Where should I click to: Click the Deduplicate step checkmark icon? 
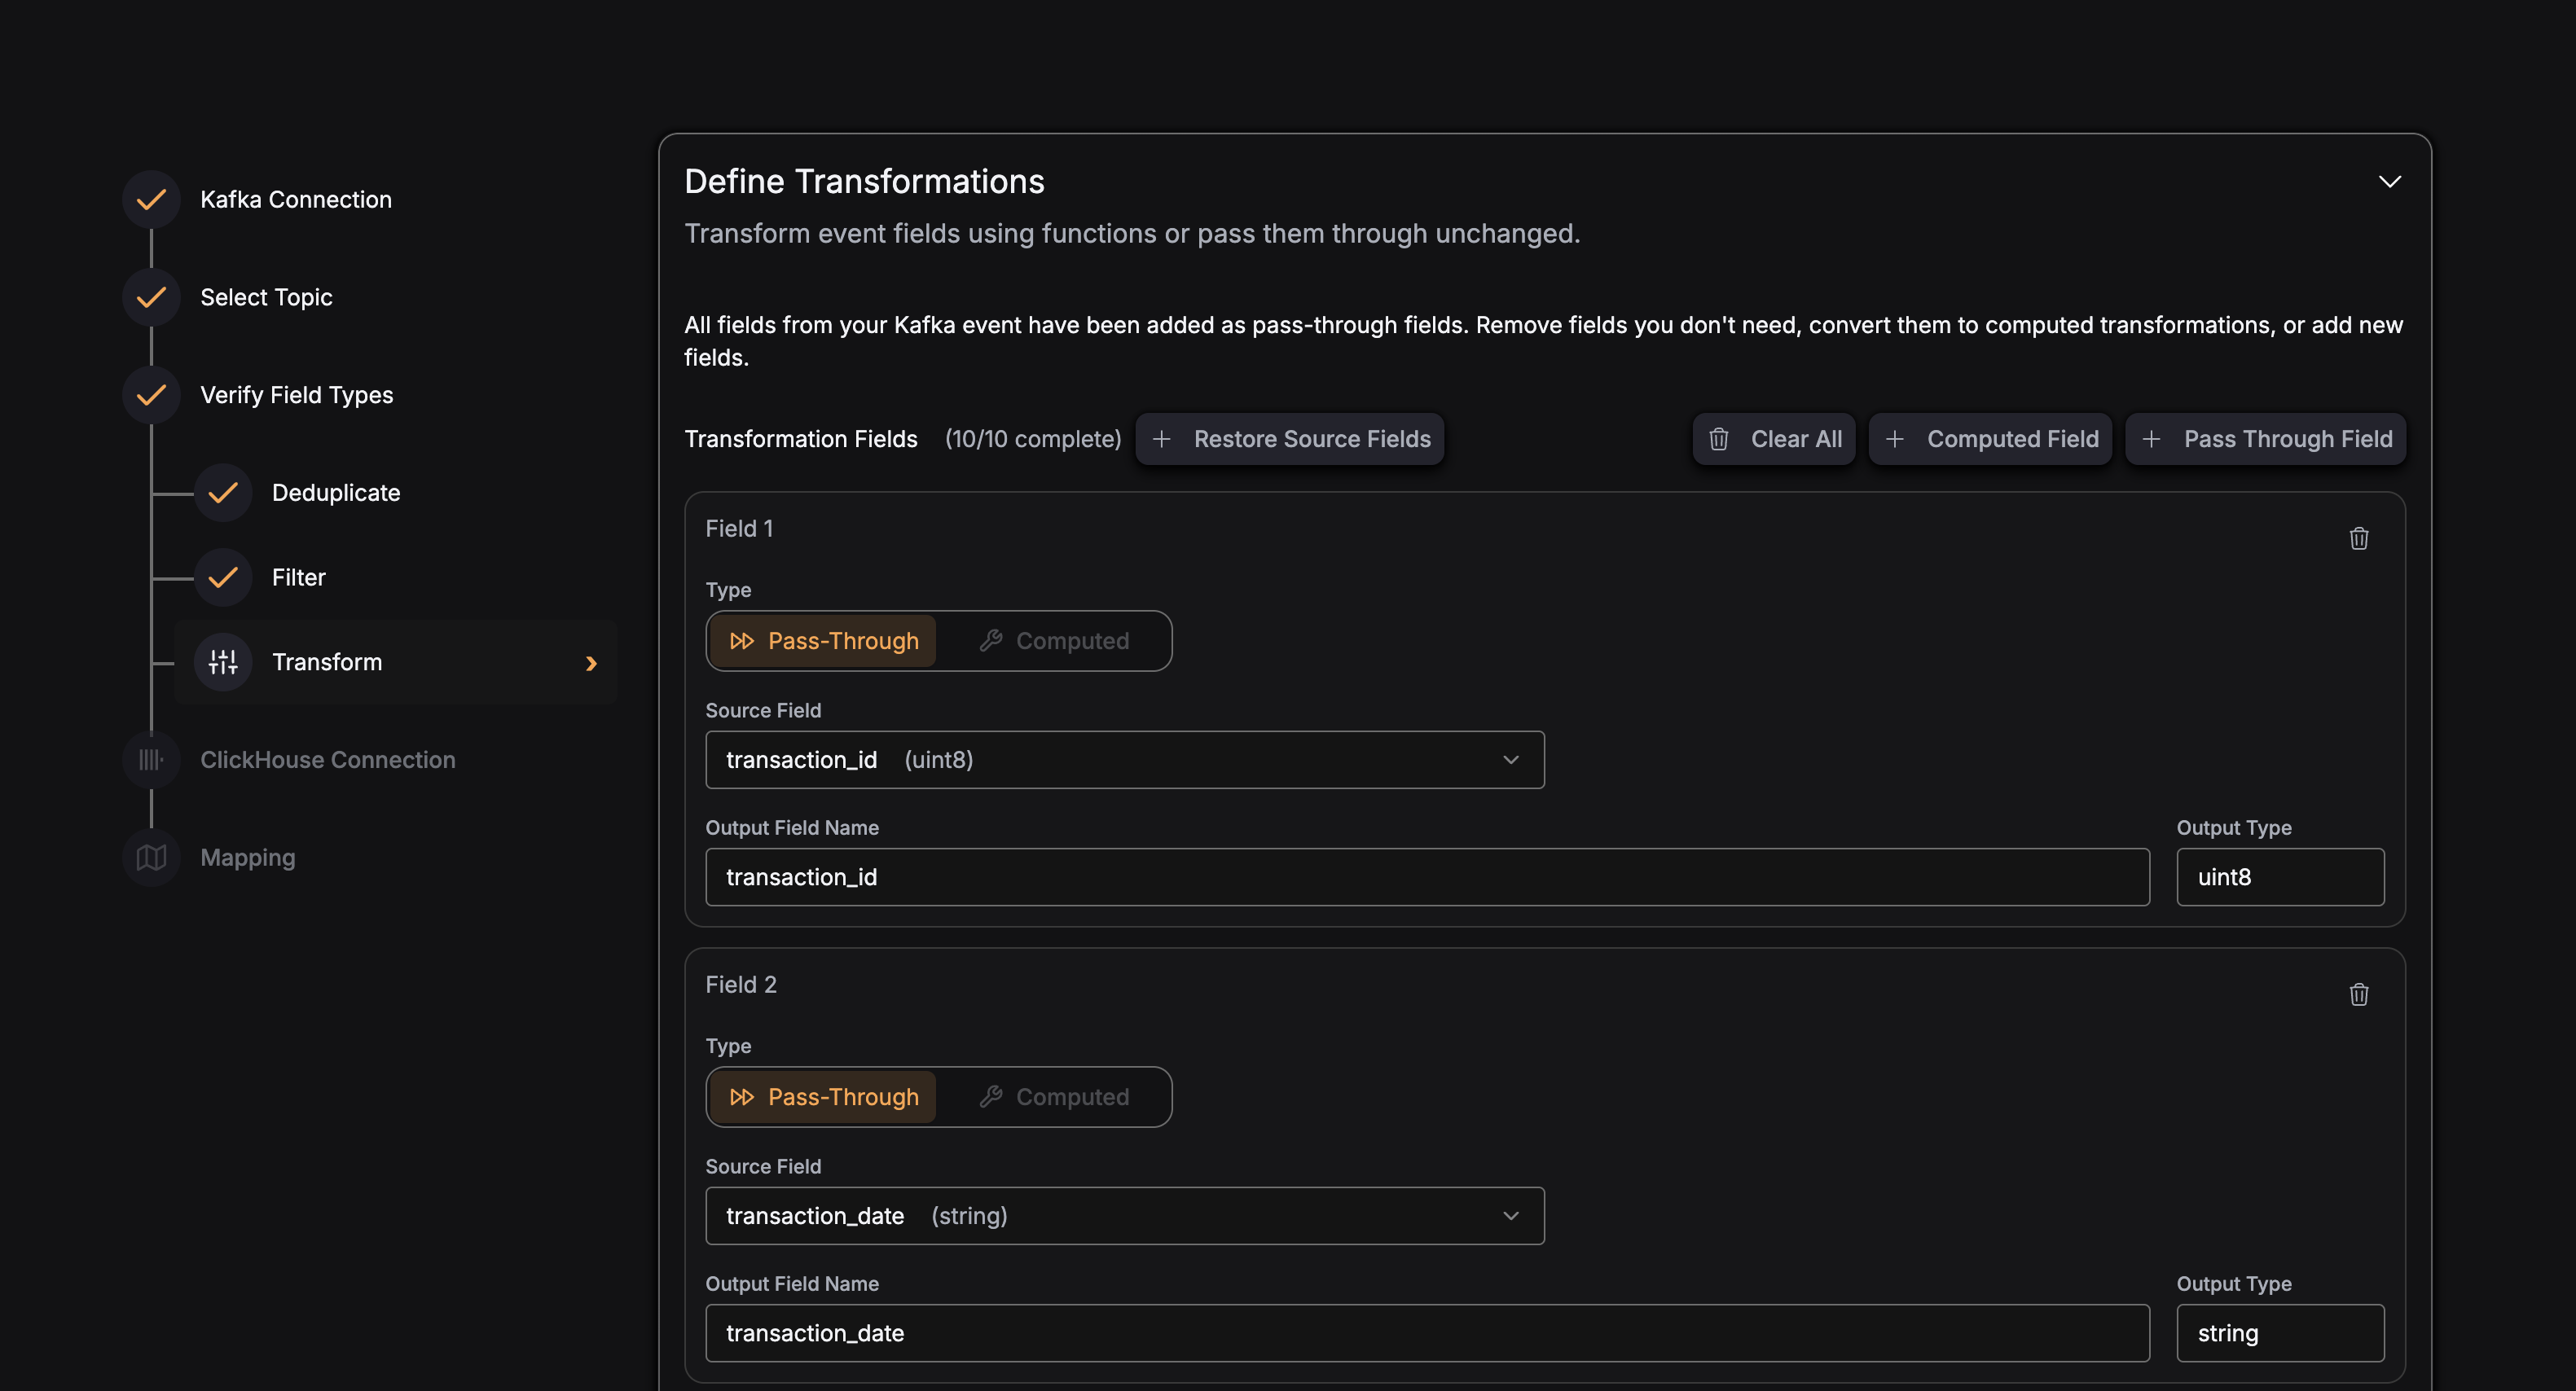point(222,492)
